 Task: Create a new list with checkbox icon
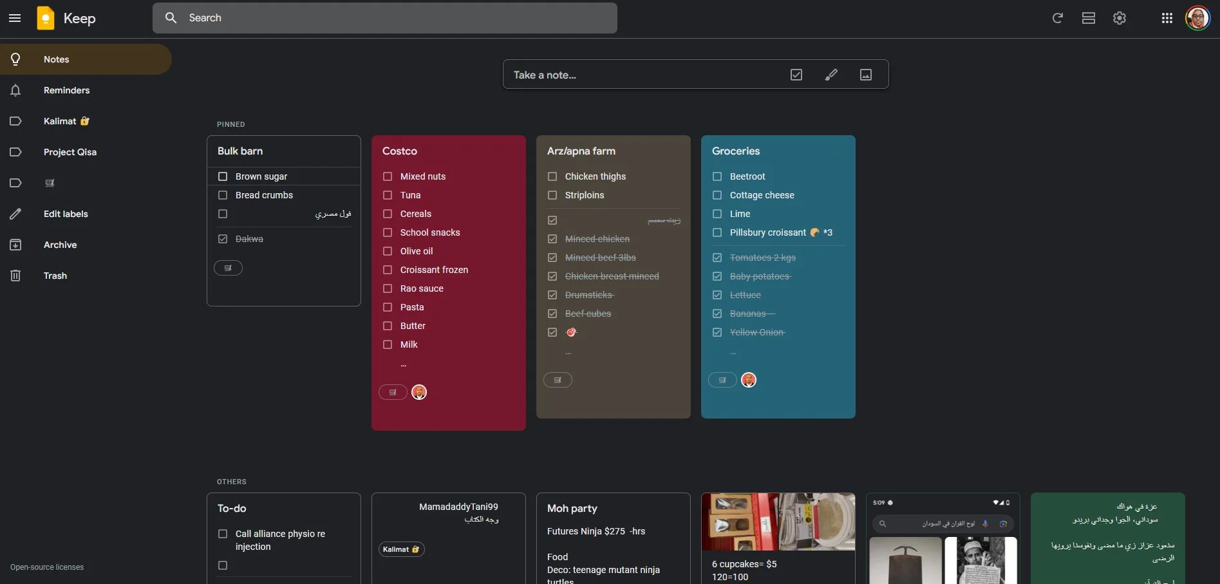(796, 75)
